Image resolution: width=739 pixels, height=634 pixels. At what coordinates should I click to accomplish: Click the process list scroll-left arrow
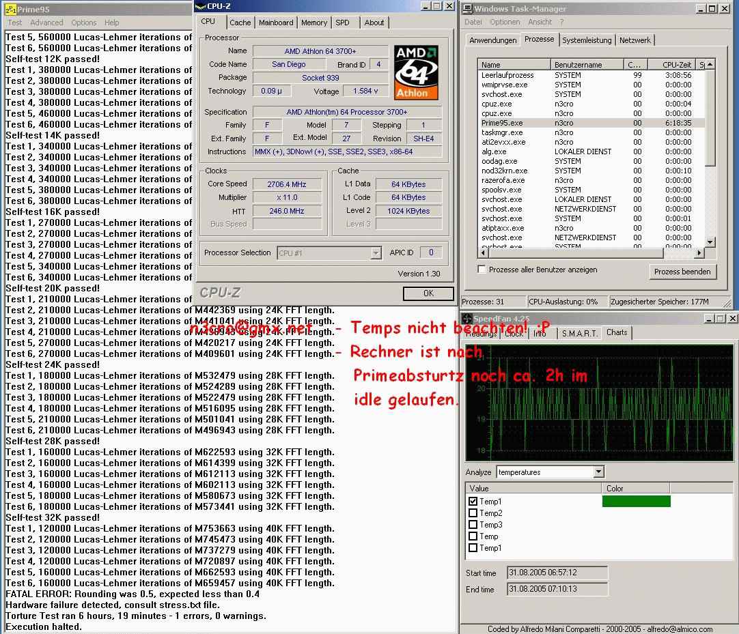point(483,253)
